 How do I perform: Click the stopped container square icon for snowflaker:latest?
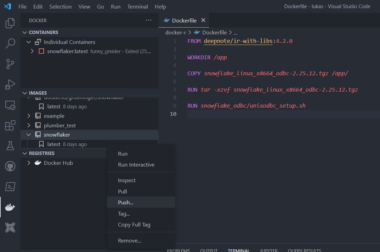point(42,51)
